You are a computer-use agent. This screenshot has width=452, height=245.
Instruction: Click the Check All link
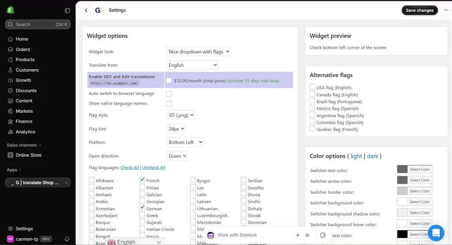129,167
